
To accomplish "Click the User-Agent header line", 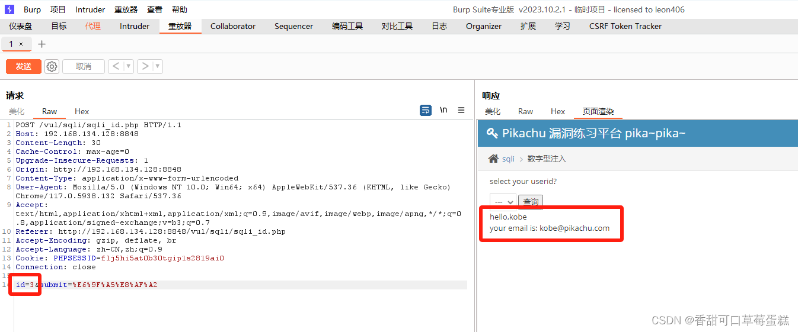I will (x=233, y=191).
